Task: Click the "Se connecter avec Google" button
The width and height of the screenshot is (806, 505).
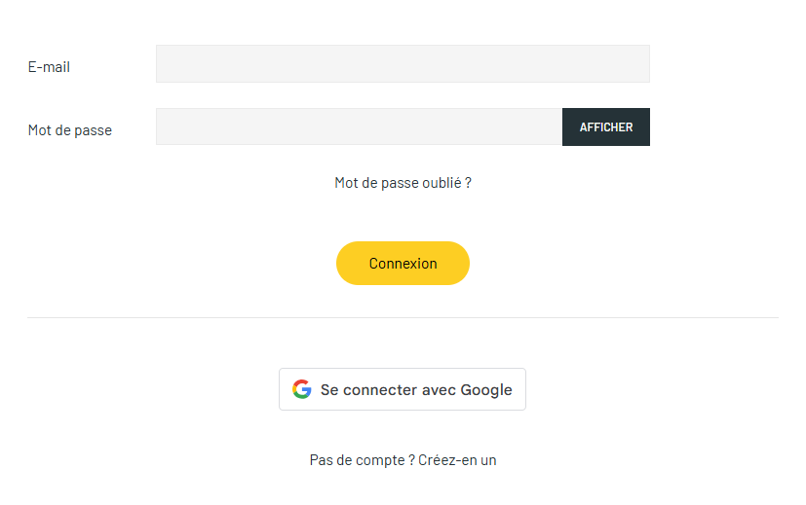Action: coord(403,389)
